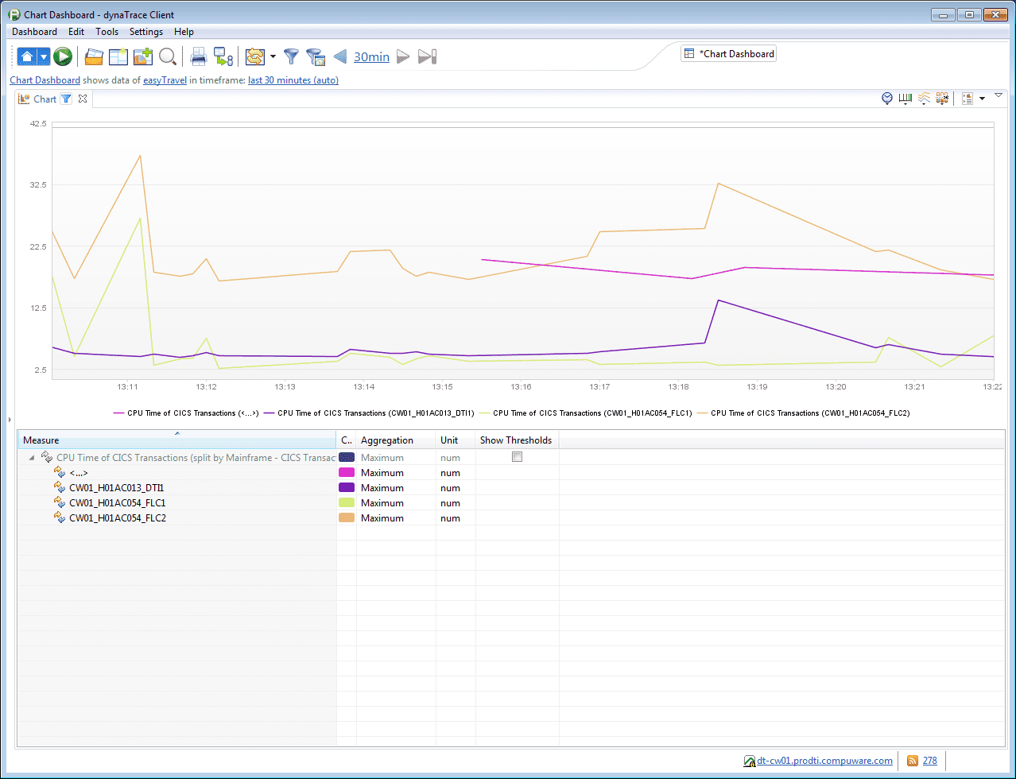Open the dropdown arrow beside the Home icon
1016x779 pixels.
[x=44, y=56]
